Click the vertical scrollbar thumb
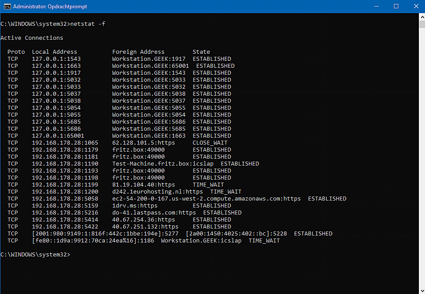Viewport: 425px width, 294px height. tap(422, 24)
